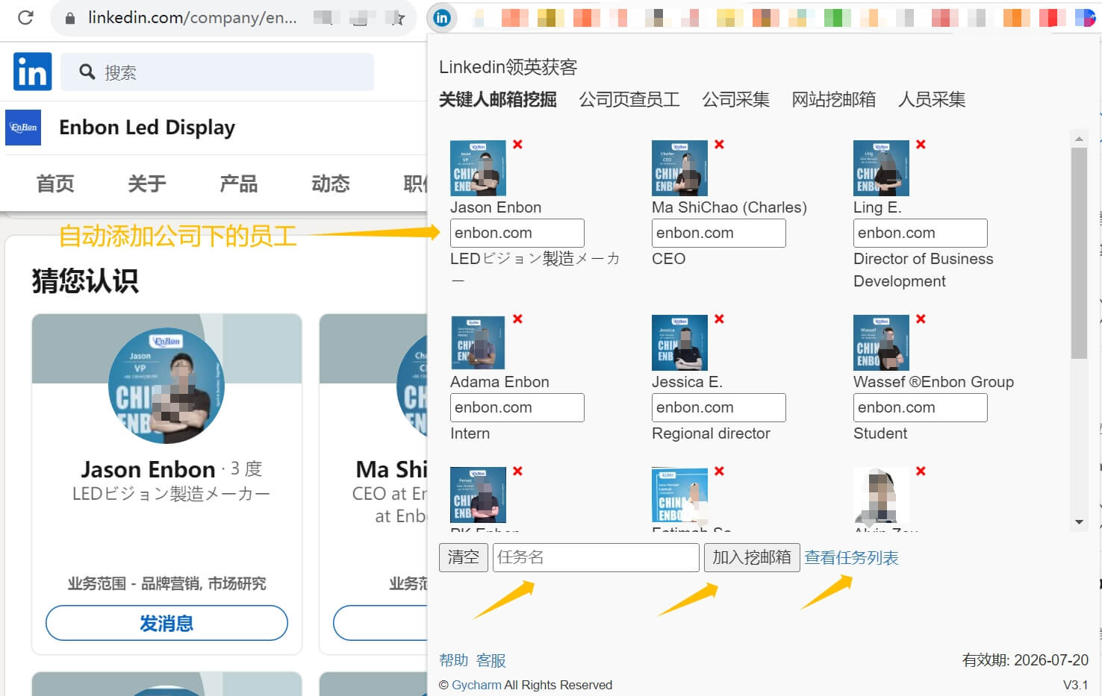Screen dimensions: 1102x696
Task: Open the 客服 link
Action: (x=491, y=660)
